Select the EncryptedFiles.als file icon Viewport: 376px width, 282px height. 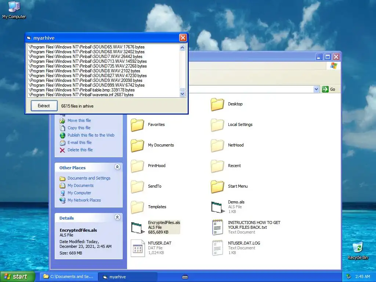(x=138, y=228)
